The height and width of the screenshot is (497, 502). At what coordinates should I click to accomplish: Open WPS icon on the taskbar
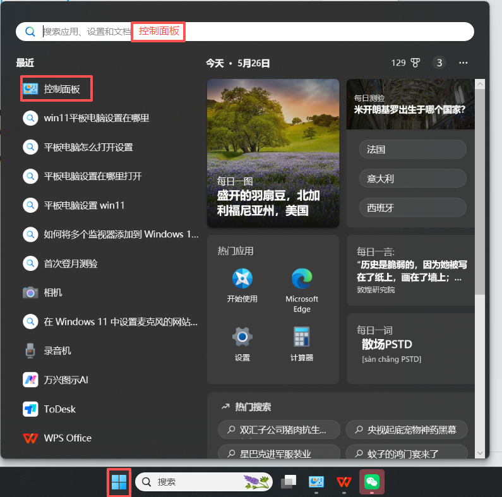pos(344,482)
